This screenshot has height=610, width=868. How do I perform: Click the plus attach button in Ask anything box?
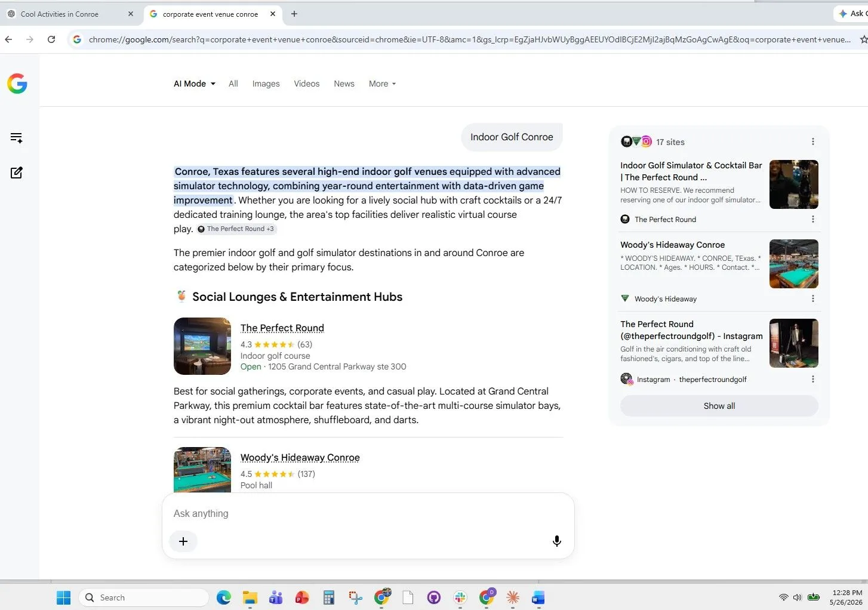183,541
